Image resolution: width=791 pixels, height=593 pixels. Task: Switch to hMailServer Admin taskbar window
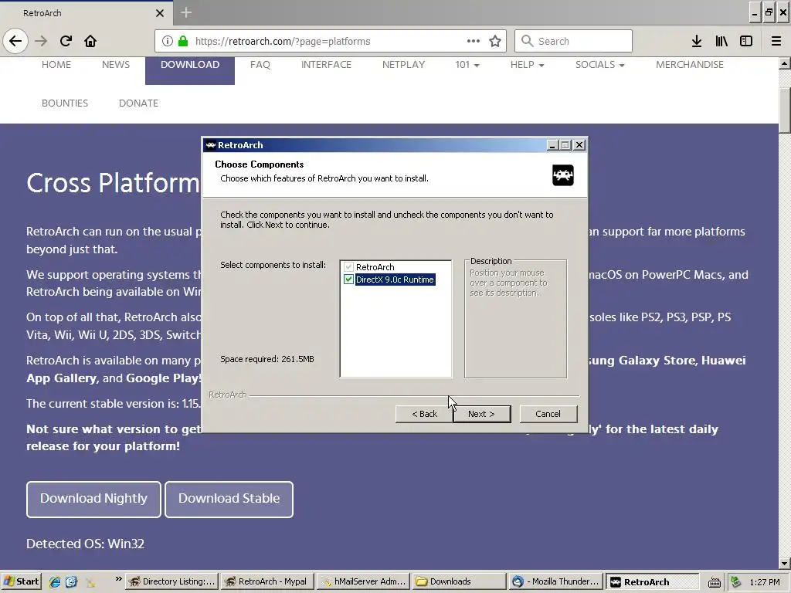pyautogui.click(x=363, y=581)
